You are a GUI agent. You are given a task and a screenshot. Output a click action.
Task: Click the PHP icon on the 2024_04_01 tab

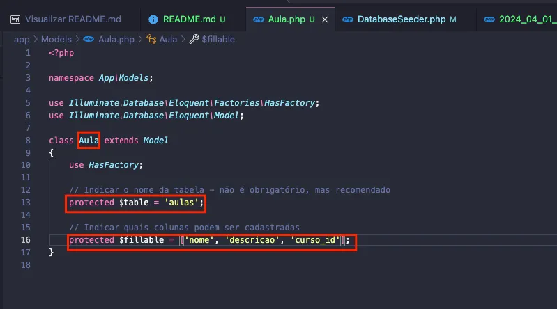pos(489,19)
